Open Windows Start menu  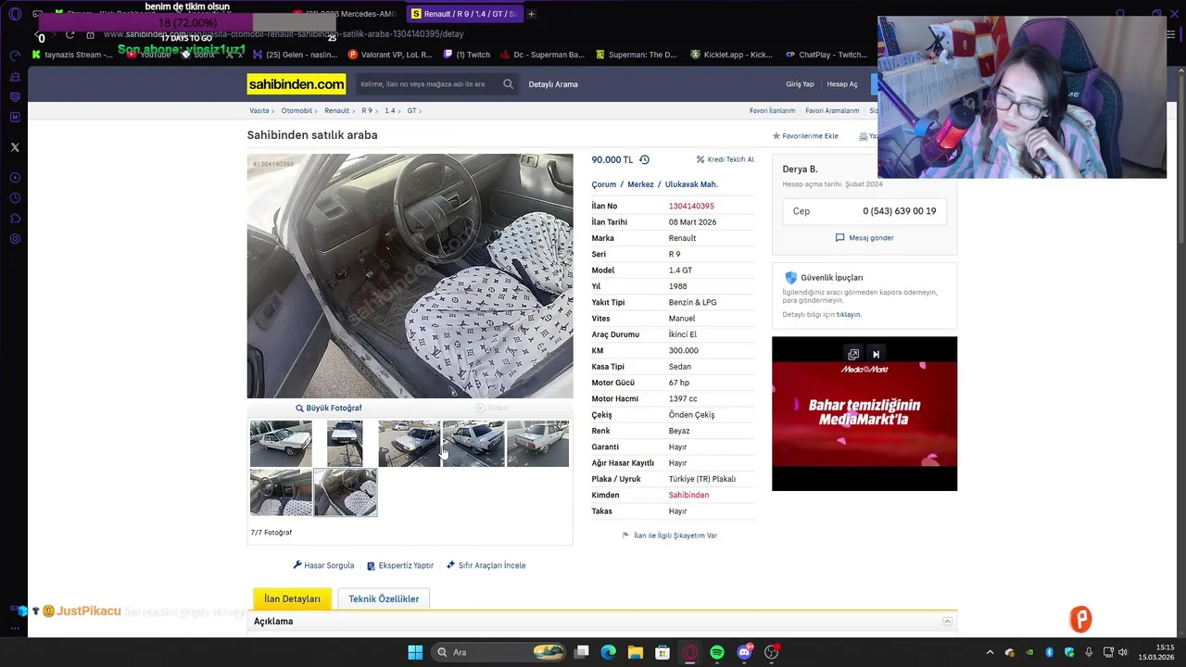coord(415,652)
